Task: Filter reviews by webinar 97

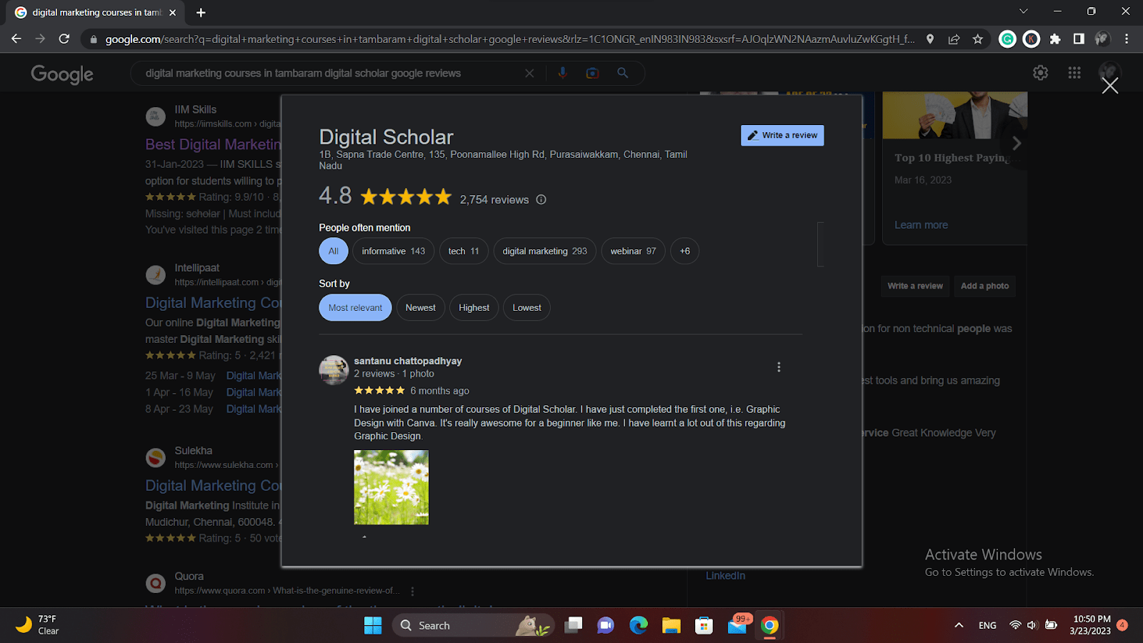Action: tap(633, 251)
